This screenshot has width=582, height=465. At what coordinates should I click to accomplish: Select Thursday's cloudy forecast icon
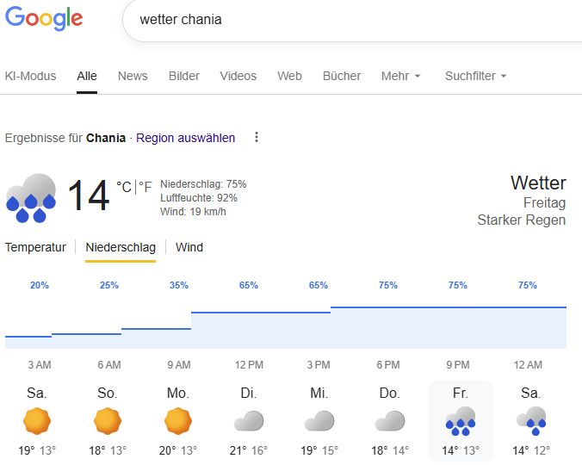pyautogui.click(x=390, y=421)
